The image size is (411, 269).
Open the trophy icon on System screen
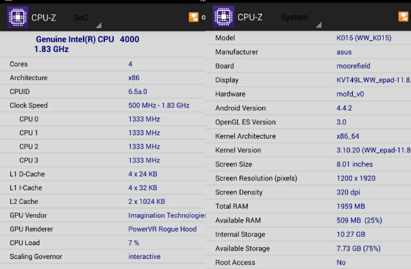tap(403, 16)
